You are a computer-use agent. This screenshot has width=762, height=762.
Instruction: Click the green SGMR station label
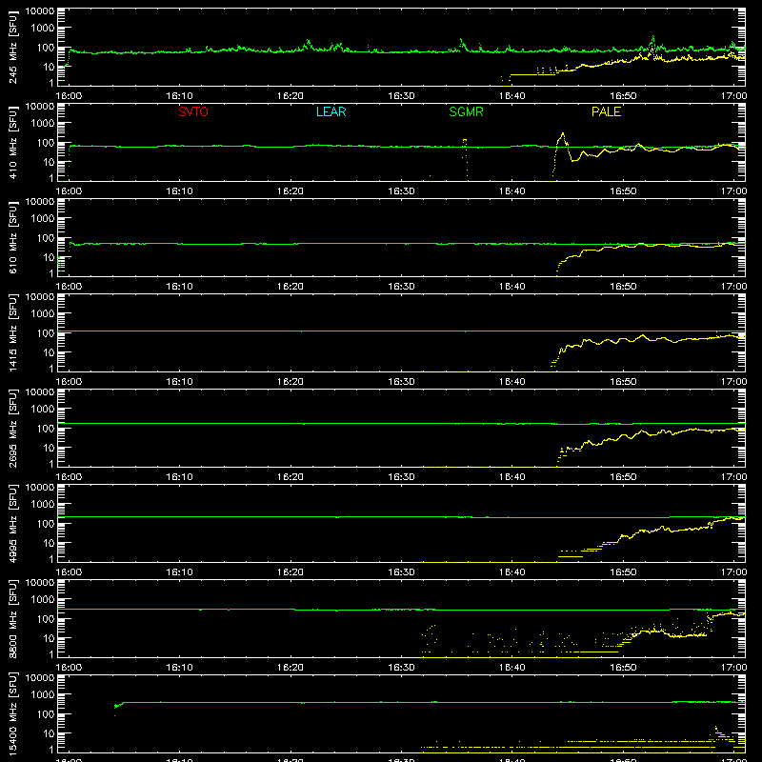(x=466, y=111)
